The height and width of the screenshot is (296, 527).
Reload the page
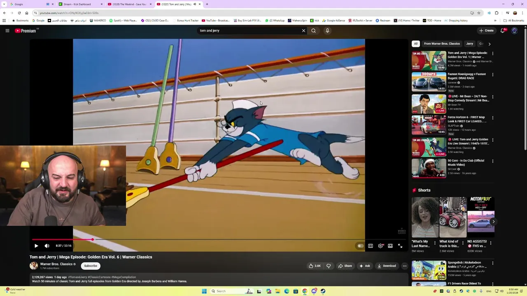point(19,13)
